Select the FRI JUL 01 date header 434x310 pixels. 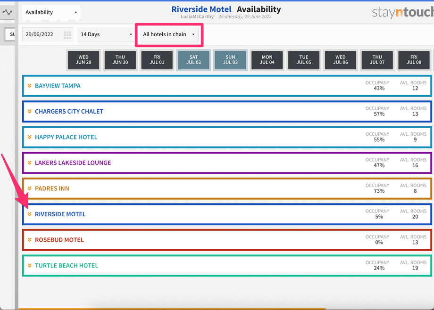point(157,60)
